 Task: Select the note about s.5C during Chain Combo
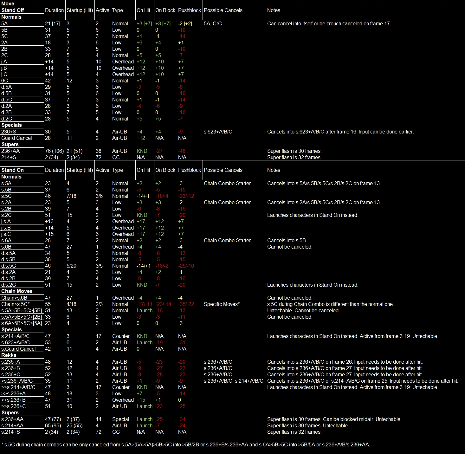tap(331, 304)
